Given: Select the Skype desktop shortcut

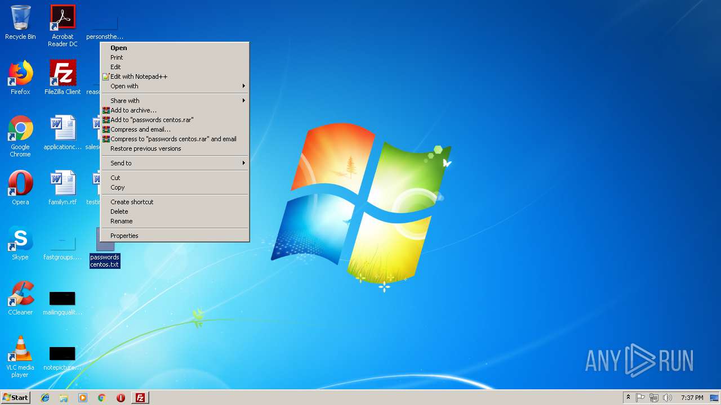Looking at the screenshot, I should click(20, 243).
